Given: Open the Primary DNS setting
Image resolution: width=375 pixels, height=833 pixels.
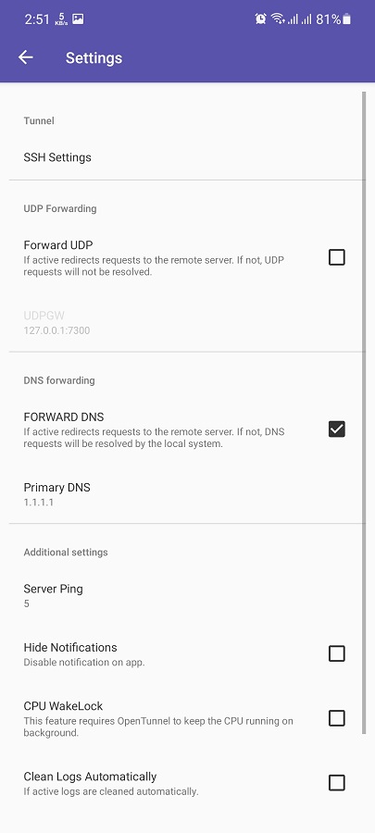Looking at the screenshot, I should point(185,494).
